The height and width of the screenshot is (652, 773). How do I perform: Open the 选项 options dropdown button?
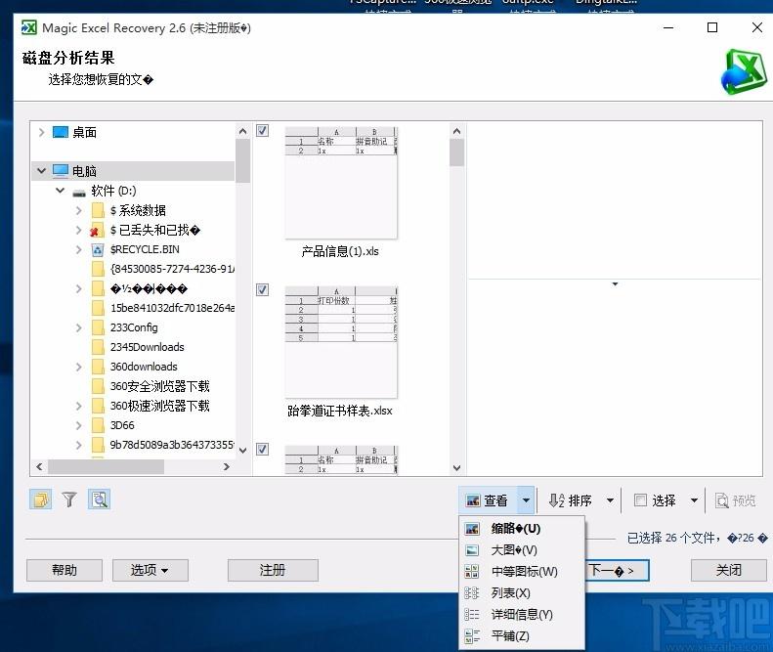150,570
